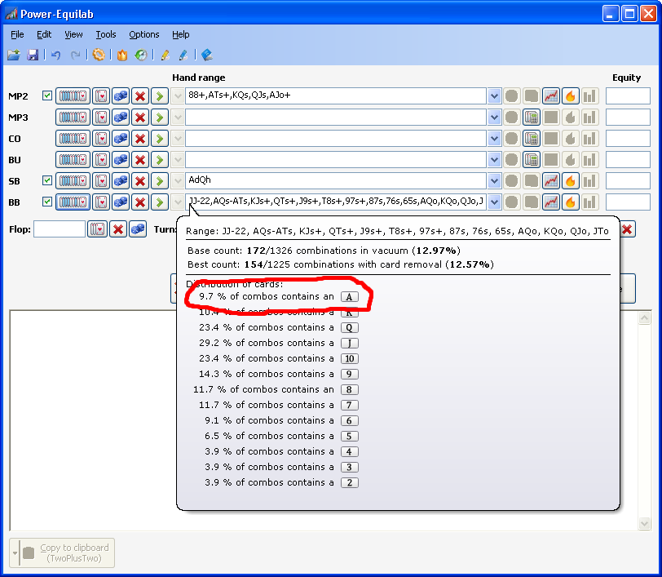Viewport: 662px width, 577px height.
Task: Click the globe icon in the toolbar
Action: 141,55
